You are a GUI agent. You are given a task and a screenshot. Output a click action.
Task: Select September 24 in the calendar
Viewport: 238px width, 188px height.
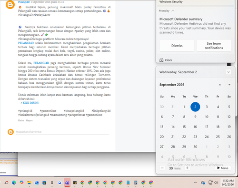(x=207, y=137)
